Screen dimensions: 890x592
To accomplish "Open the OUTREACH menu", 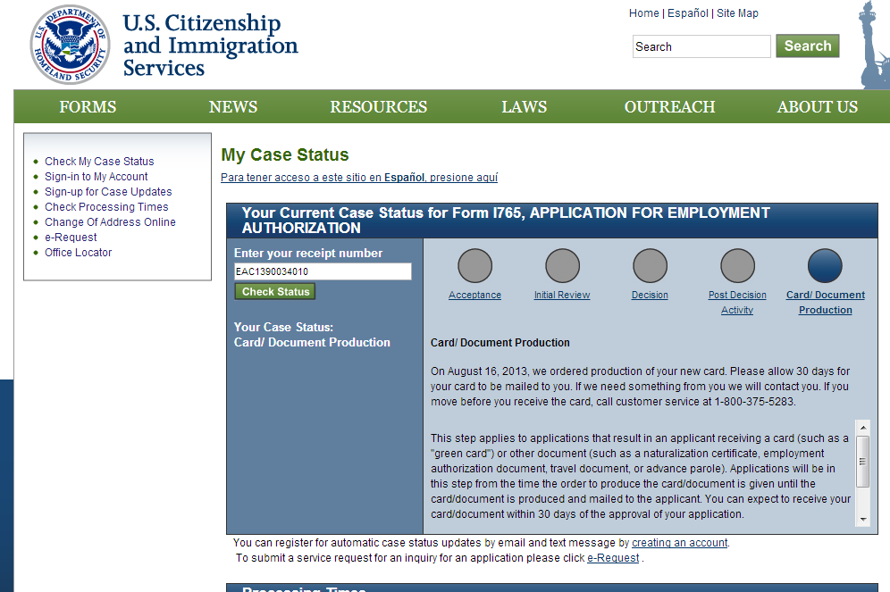I will point(670,106).
